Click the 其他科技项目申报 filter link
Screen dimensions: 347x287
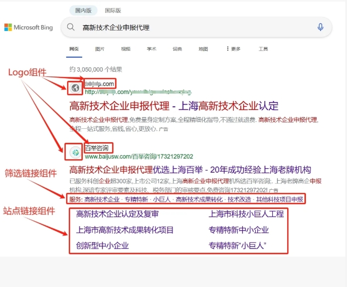[x=280, y=199]
